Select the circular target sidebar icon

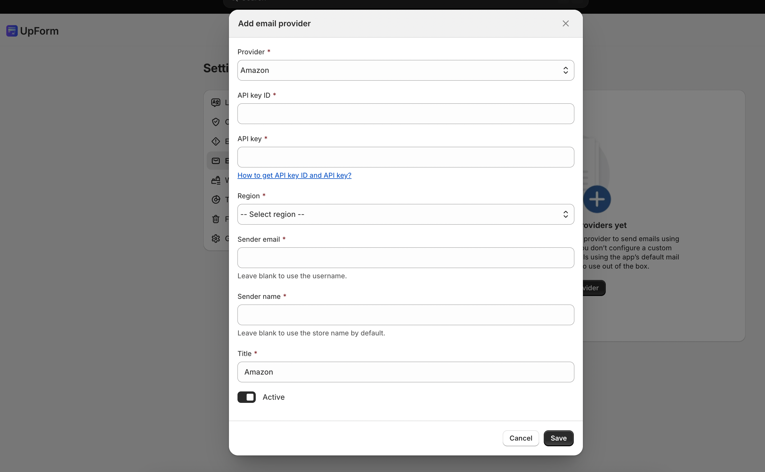pos(216,199)
